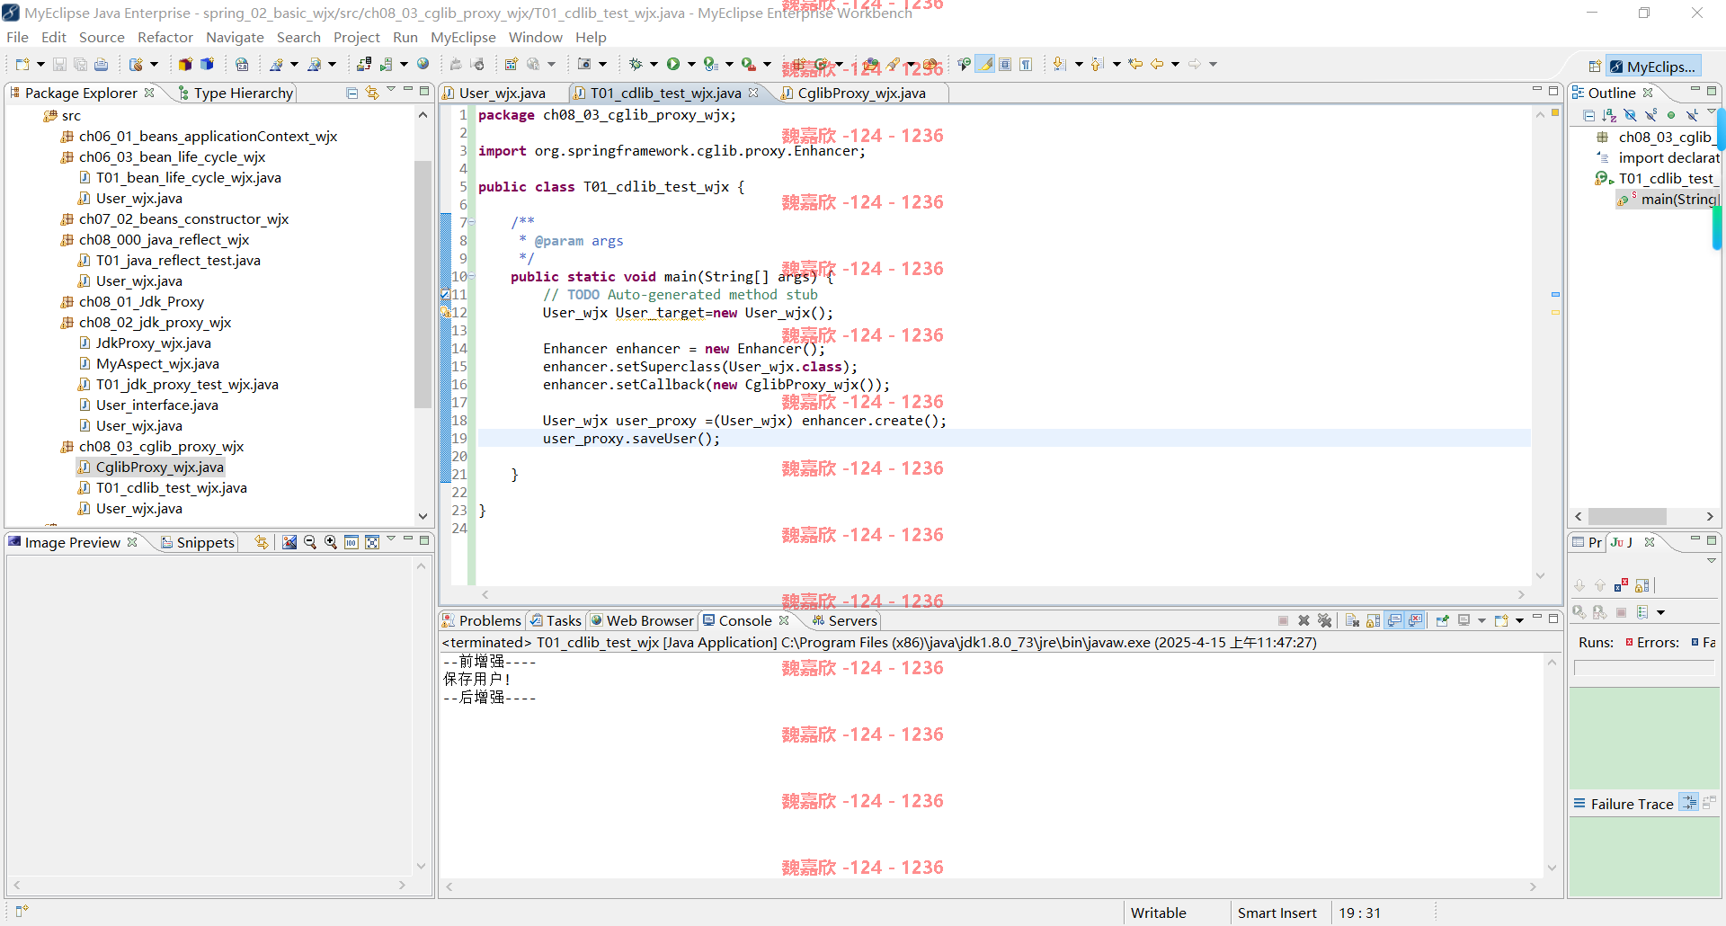Click the Debug bug icon in toolbar
Image resolution: width=1726 pixels, height=926 pixels.
point(636,64)
